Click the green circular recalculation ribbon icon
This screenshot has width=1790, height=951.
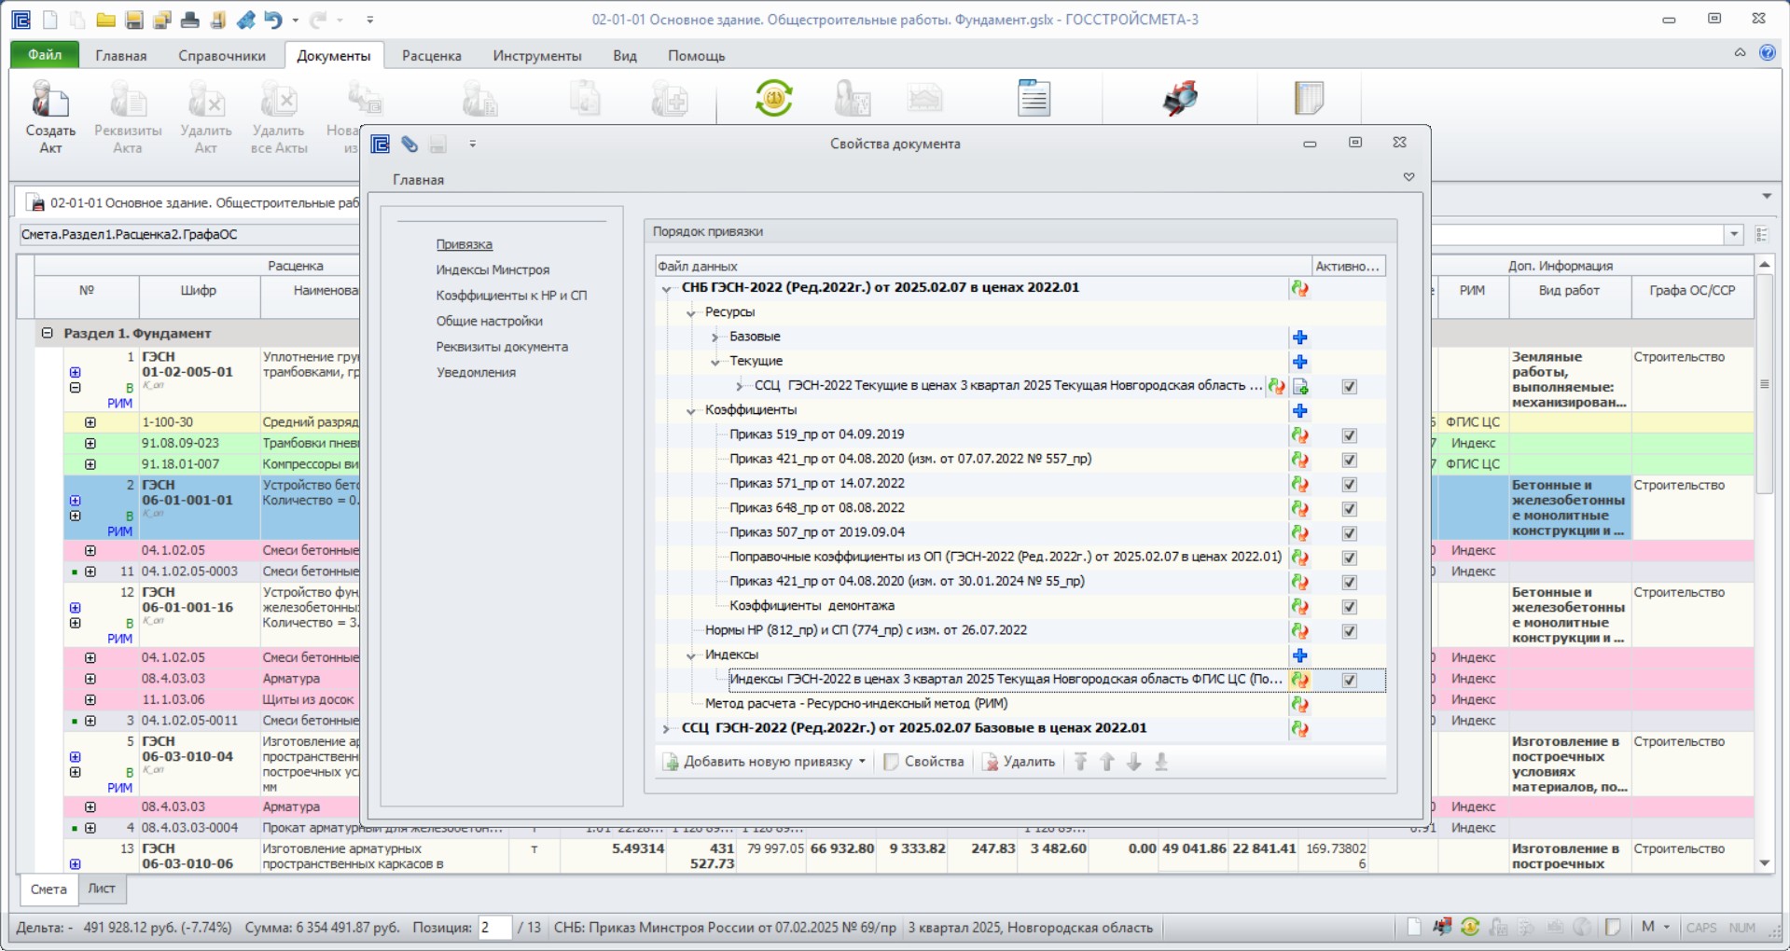point(773,98)
